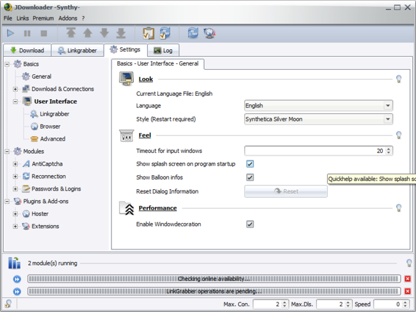This screenshot has width=416, height=312.
Task: Toggle the Enable Windowdecoration checkbox
Action: [250, 224]
